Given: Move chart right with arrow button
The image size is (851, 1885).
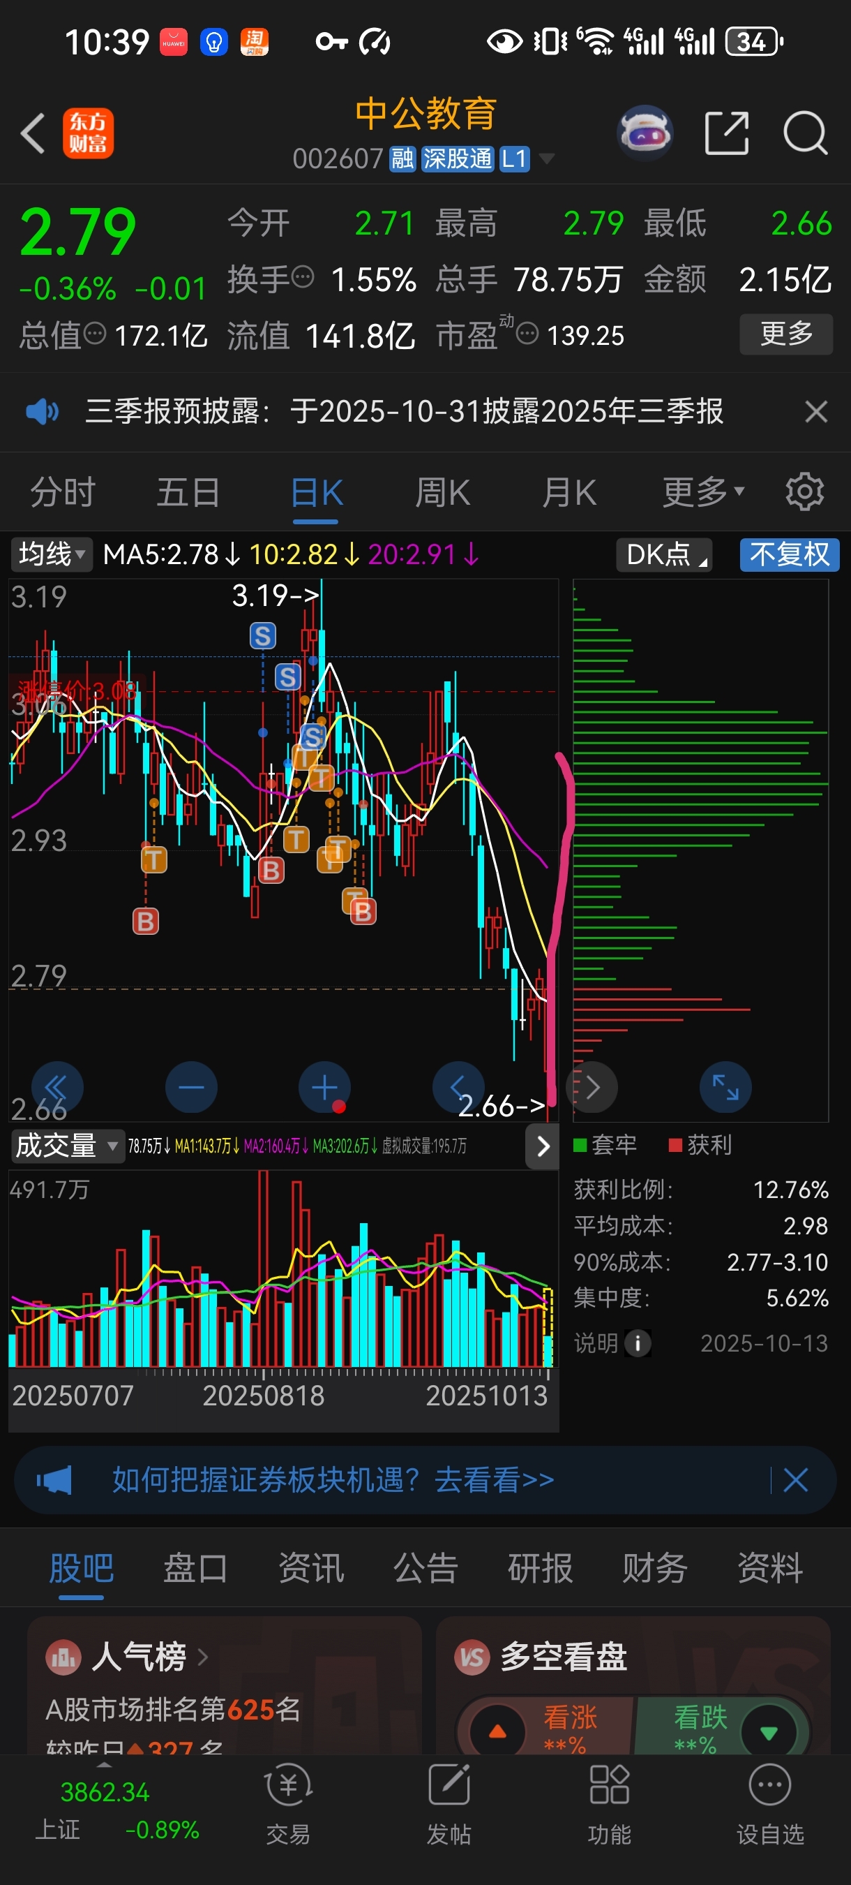Looking at the screenshot, I should [x=592, y=1088].
